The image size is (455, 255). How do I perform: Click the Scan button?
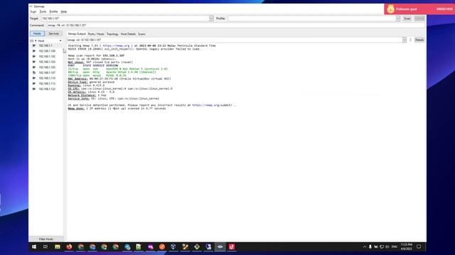[407, 18]
